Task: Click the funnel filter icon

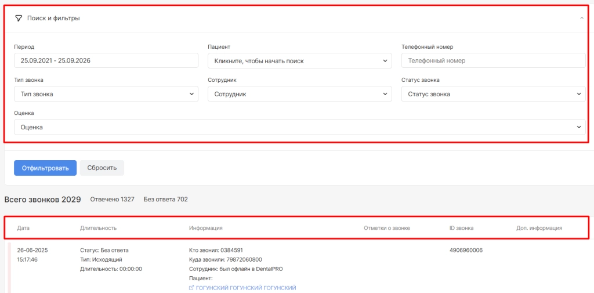Action: [x=19, y=18]
